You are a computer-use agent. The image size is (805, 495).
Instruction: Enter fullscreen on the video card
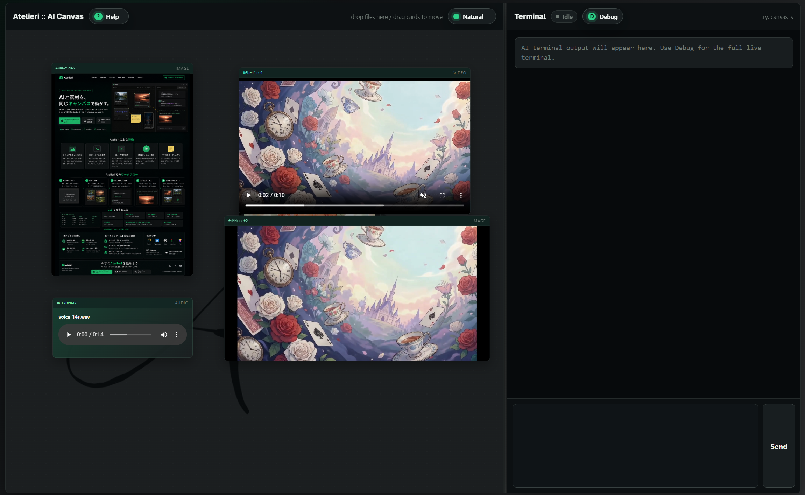[x=442, y=195]
